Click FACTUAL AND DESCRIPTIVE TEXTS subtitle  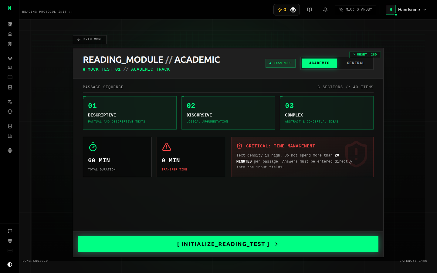[x=117, y=122]
